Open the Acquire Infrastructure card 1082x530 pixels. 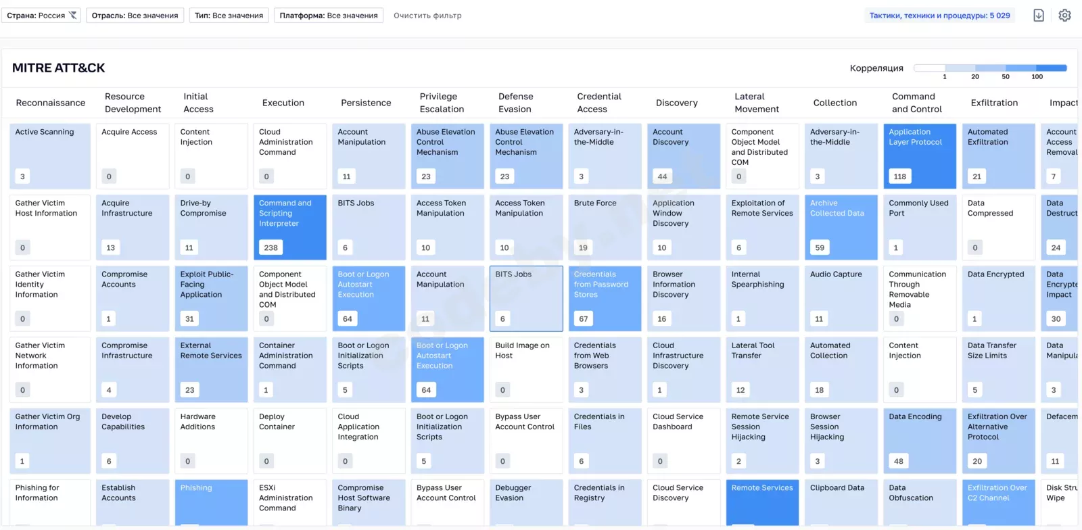point(133,227)
